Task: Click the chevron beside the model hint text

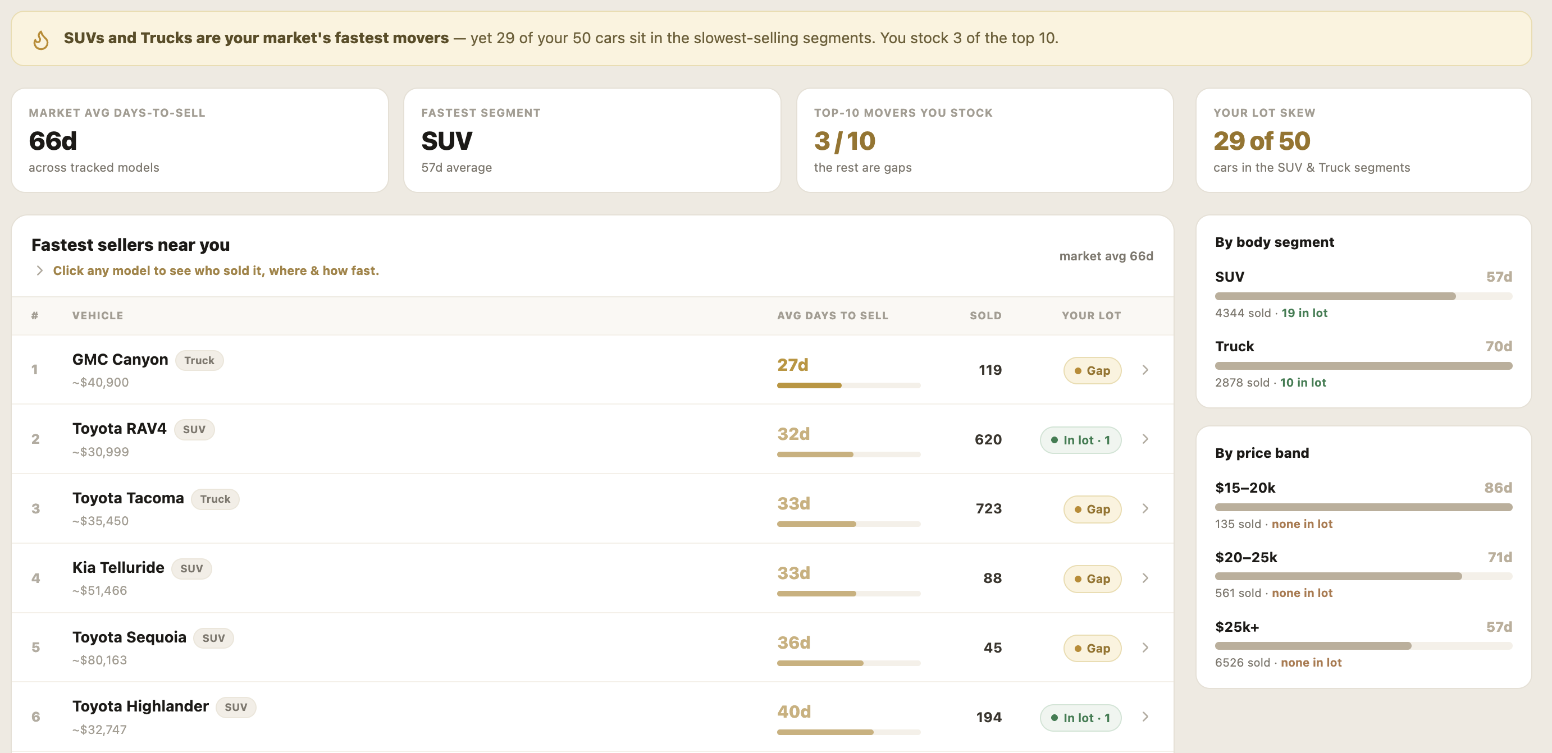Action: [x=40, y=271]
